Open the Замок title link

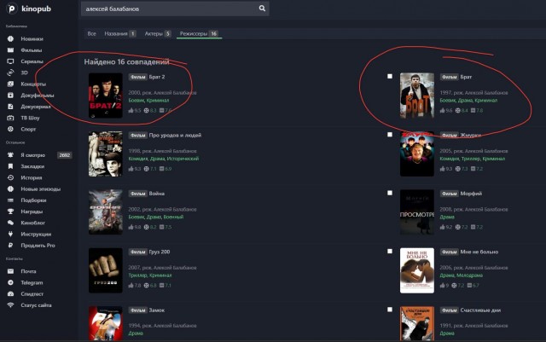click(x=156, y=310)
